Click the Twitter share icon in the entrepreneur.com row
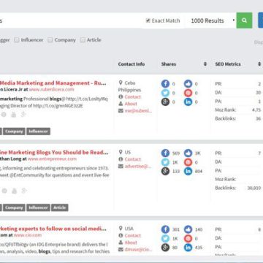The width and height of the screenshot is (263, 263). 165,162
